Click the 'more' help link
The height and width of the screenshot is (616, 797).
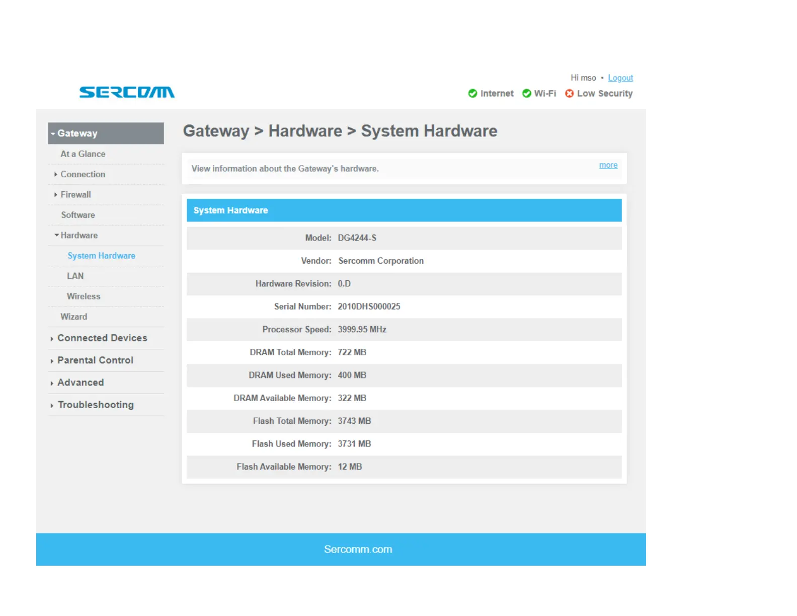pyautogui.click(x=608, y=165)
